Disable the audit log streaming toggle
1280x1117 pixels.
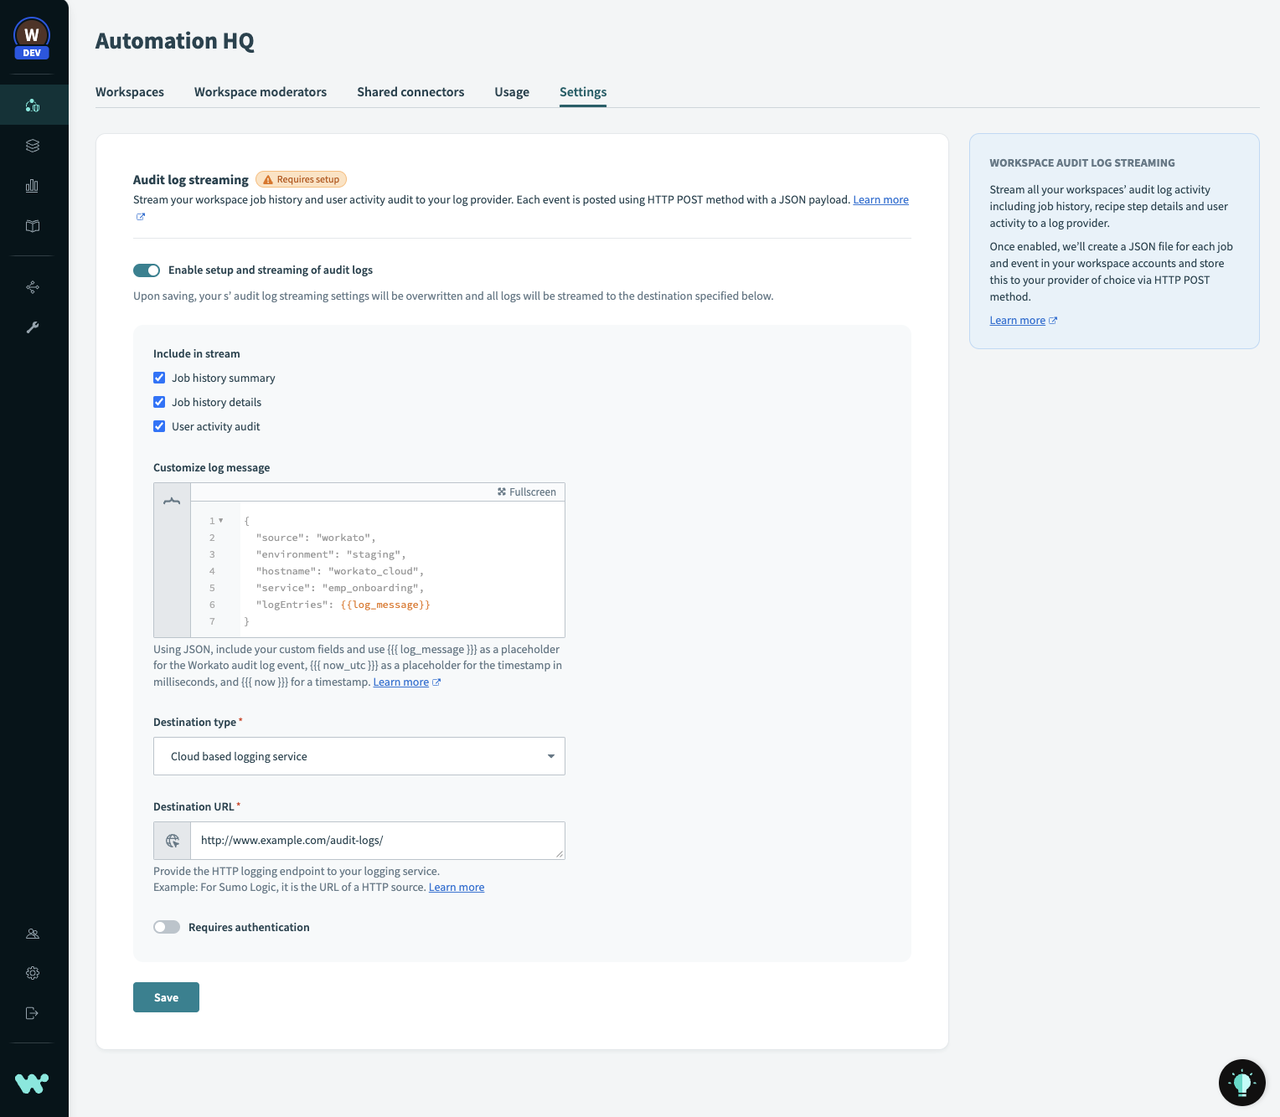[147, 270]
